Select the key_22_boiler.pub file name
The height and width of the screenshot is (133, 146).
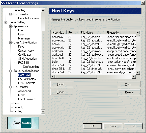coord(92,62)
